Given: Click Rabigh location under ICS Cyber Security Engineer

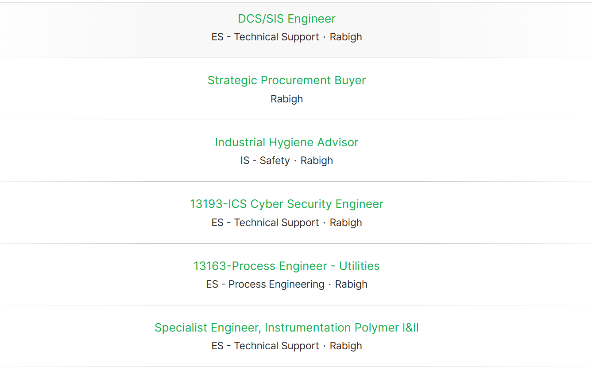Looking at the screenshot, I should coord(346,223).
